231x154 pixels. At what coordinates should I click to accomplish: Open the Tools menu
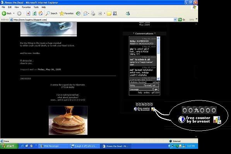pos(36,7)
